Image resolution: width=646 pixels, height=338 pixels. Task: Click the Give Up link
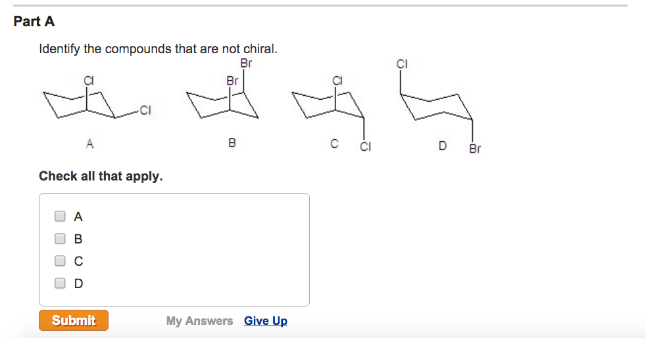[265, 321]
